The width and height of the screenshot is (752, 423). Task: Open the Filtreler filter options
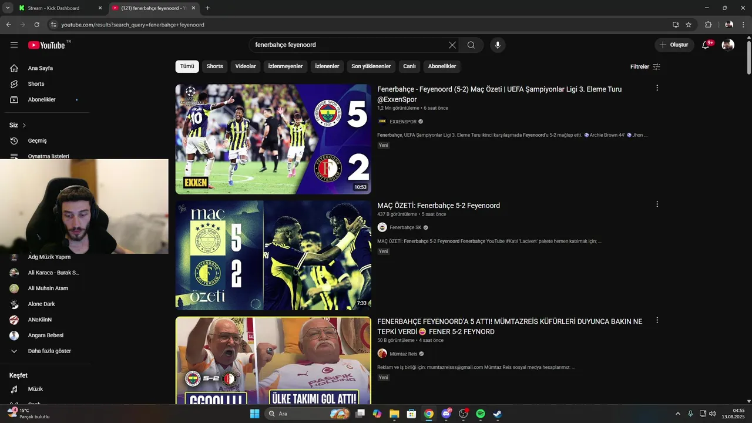point(645,66)
